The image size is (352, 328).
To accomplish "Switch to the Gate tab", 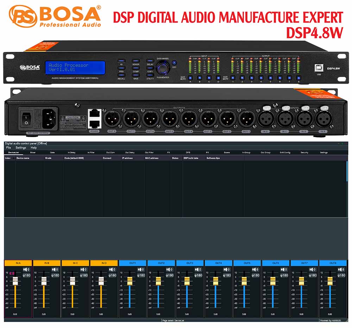I will point(52,153).
